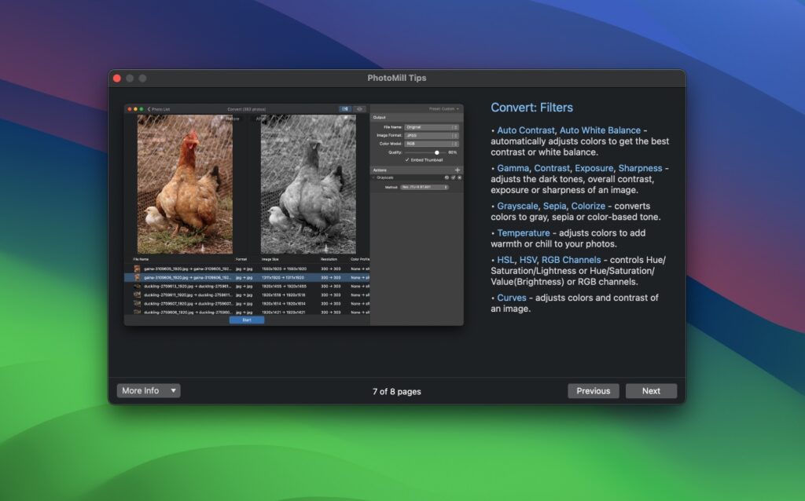The height and width of the screenshot is (501, 805).
Task: Add a new action with the plus icon
Action: tap(458, 170)
